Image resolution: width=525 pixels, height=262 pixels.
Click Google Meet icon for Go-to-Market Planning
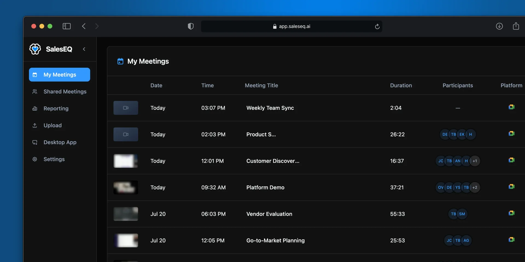(511, 239)
